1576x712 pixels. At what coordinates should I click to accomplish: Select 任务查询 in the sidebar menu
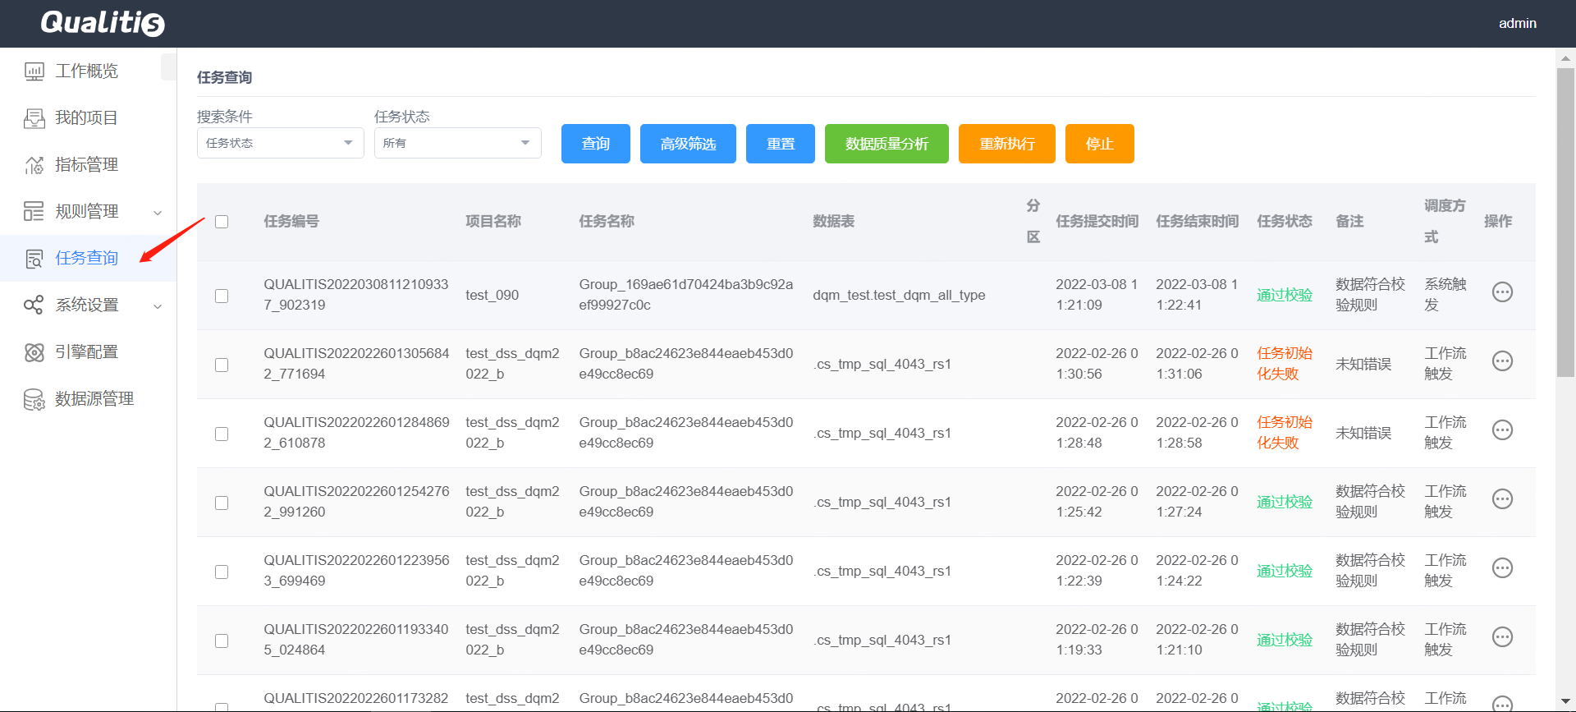[x=86, y=258]
